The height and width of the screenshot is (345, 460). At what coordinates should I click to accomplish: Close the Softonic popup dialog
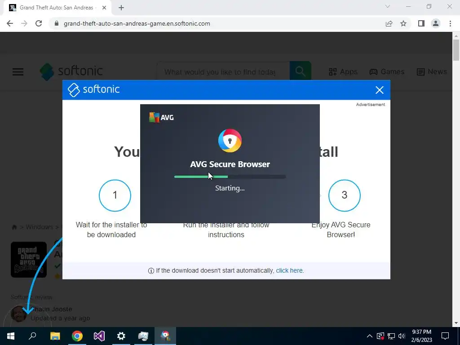point(380,90)
